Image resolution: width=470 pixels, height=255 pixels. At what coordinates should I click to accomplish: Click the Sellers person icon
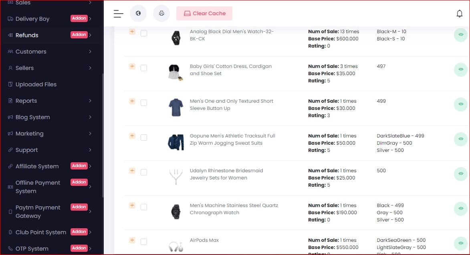point(10,68)
